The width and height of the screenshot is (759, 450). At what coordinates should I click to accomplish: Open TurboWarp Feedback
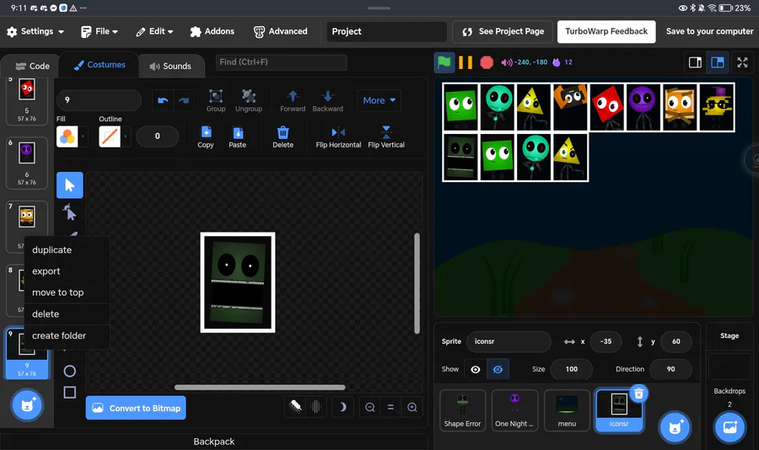606,31
